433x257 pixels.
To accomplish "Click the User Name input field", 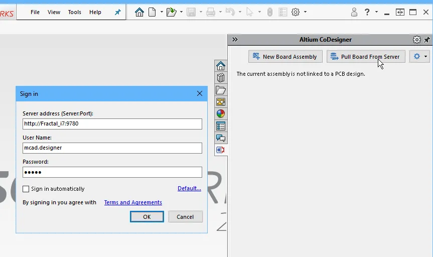I will (112, 148).
